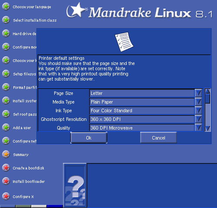This screenshot has height=208, width=217.
Task: Dismiss the dialog with Cancel button
Action: (158, 138)
